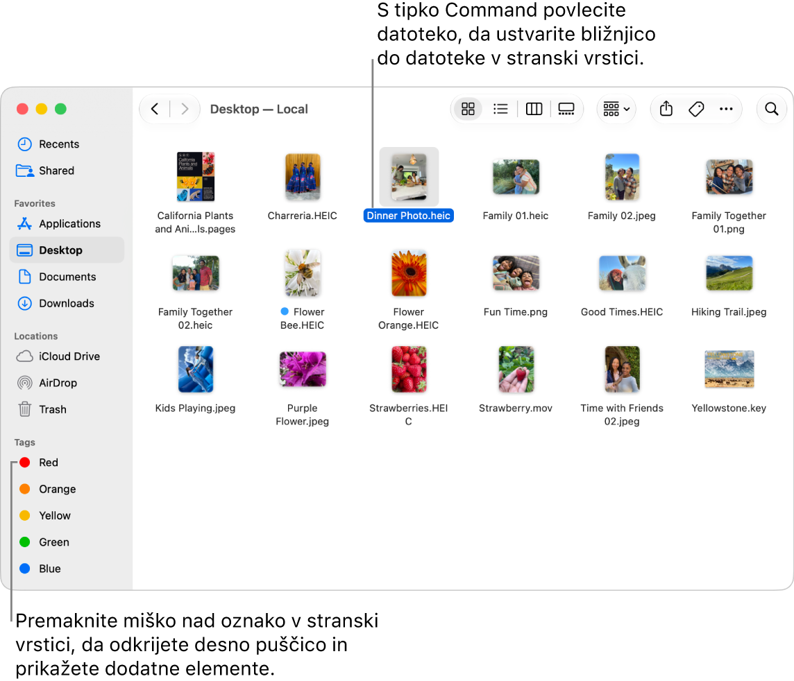Select the Red tag color dot

point(25,463)
